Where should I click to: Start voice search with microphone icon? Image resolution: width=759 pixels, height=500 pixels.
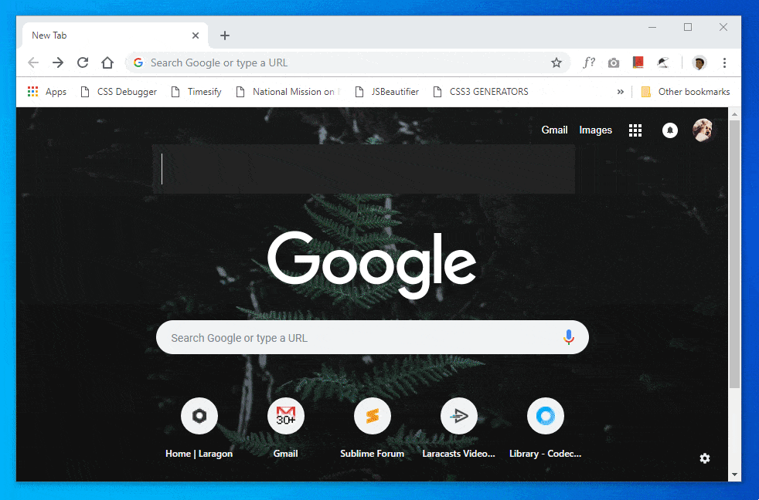(569, 337)
